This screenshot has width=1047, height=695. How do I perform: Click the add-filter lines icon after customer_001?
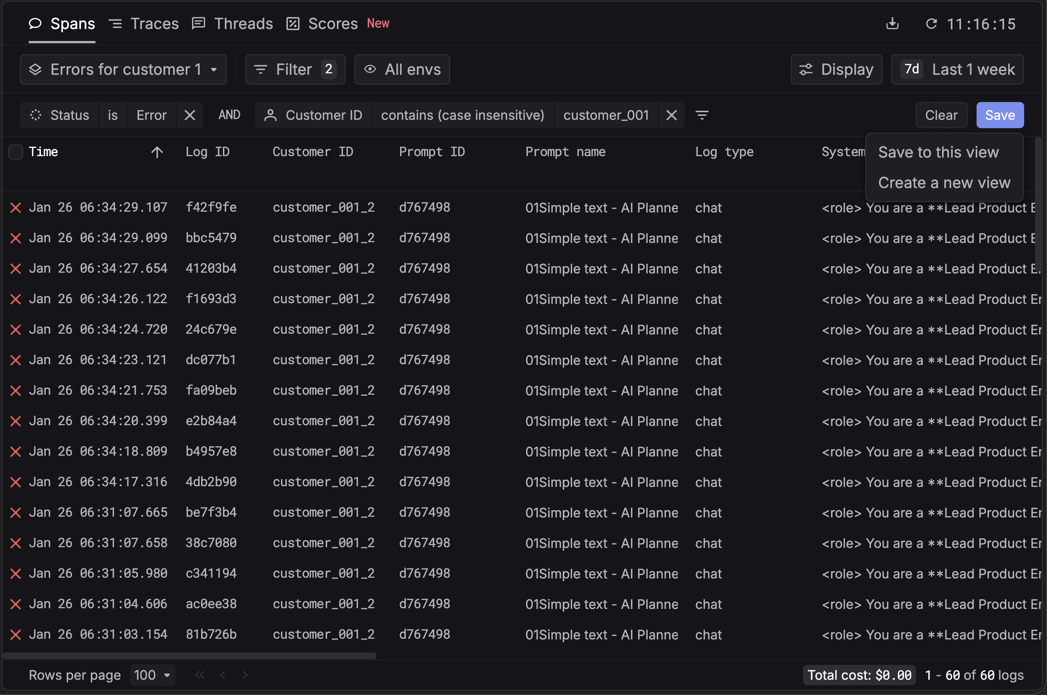pyautogui.click(x=702, y=115)
